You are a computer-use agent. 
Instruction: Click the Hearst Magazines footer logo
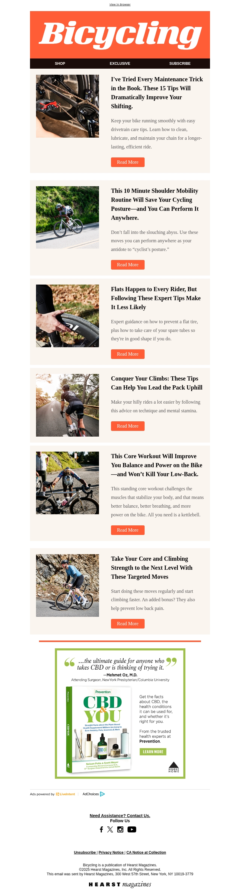120,884
